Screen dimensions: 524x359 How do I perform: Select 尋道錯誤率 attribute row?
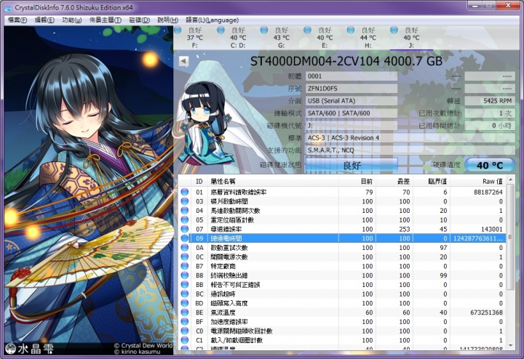(342, 229)
